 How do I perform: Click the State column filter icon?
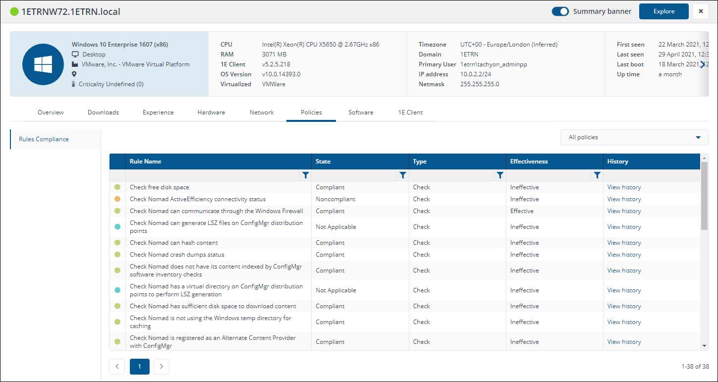point(402,175)
